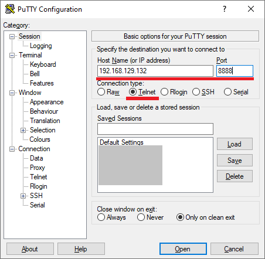Select Default Settings in sessions list
Image resolution: width=265 pixels, height=259 pixels.
tap(121, 142)
